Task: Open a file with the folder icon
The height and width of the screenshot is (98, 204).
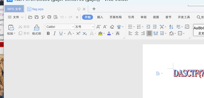Action: (x=30, y=17)
